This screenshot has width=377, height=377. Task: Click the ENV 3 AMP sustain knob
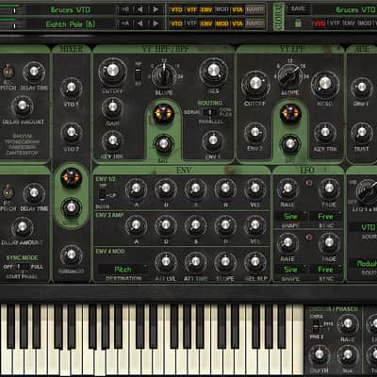click(195, 225)
